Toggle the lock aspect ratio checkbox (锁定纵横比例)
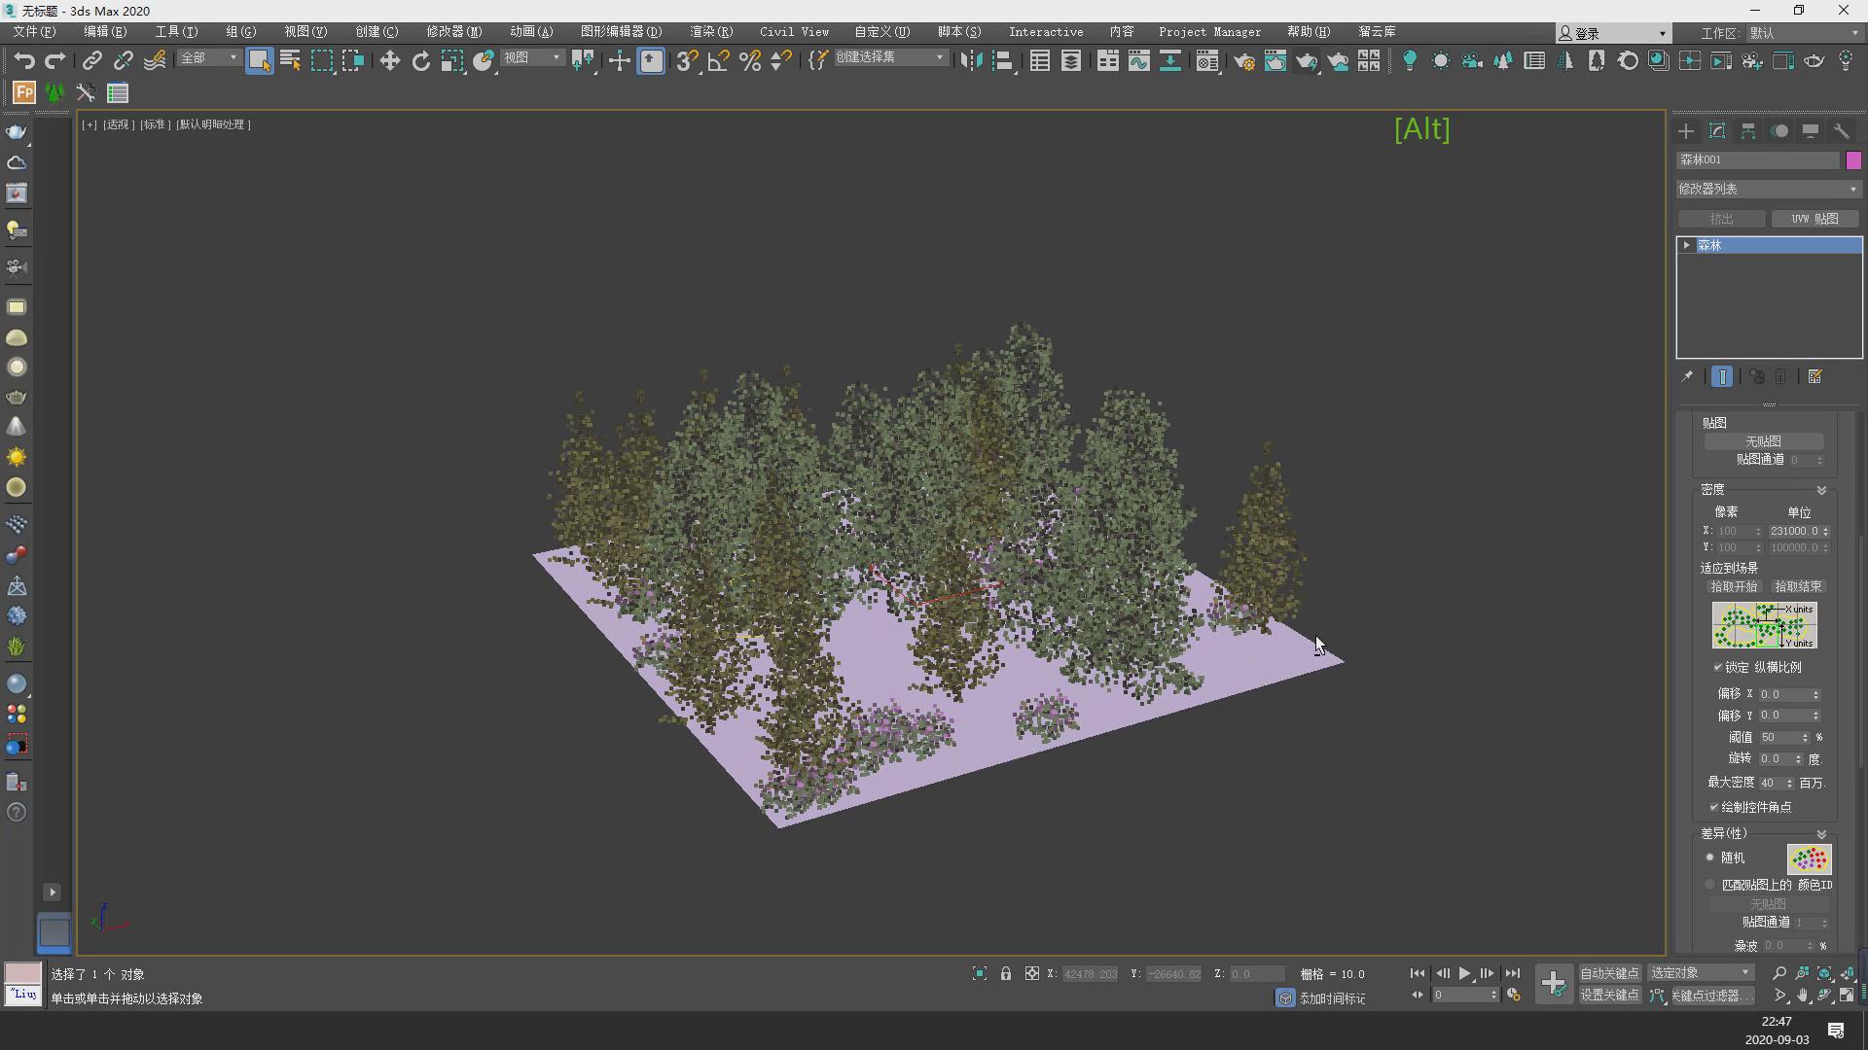Image resolution: width=1868 pixels, height=1050 pixels. tap(1717, 667)
